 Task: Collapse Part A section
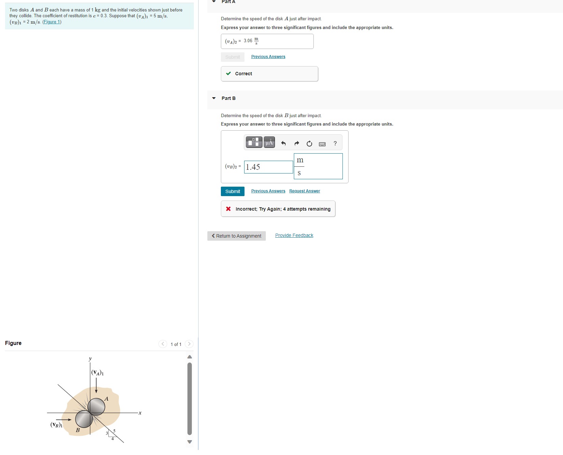point(213,2)
